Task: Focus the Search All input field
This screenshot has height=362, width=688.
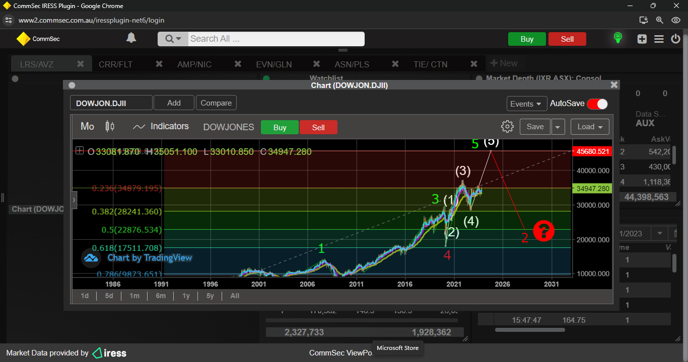Action: pos(276,39)
